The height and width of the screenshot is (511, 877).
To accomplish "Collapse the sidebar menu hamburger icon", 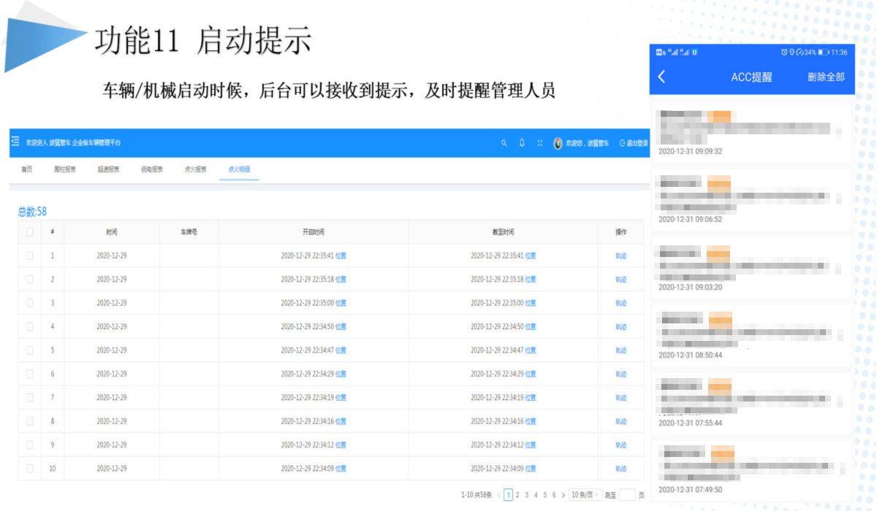I will [15, 142].
